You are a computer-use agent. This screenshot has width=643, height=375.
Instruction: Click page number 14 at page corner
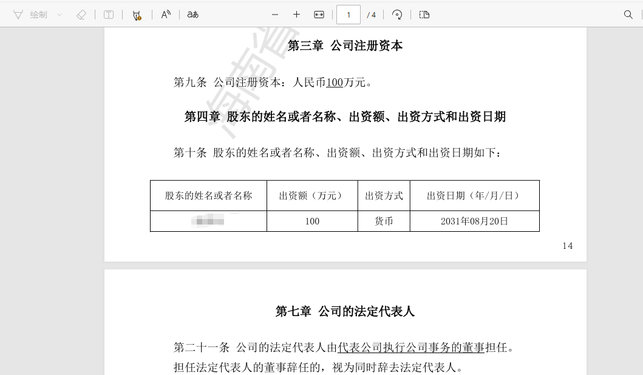coord(568,246)
